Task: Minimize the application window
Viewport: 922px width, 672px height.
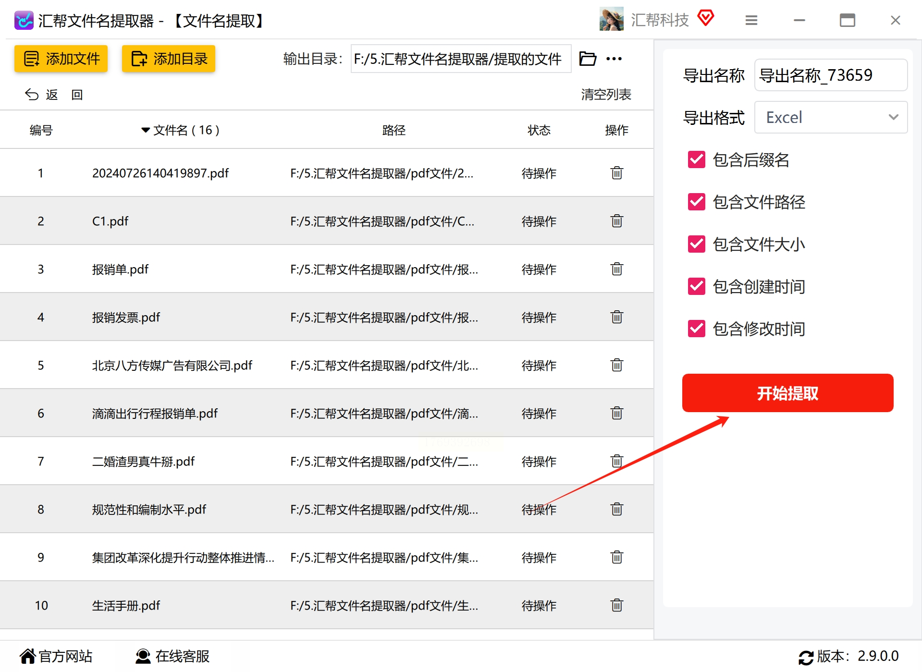Action: [799, 20]
